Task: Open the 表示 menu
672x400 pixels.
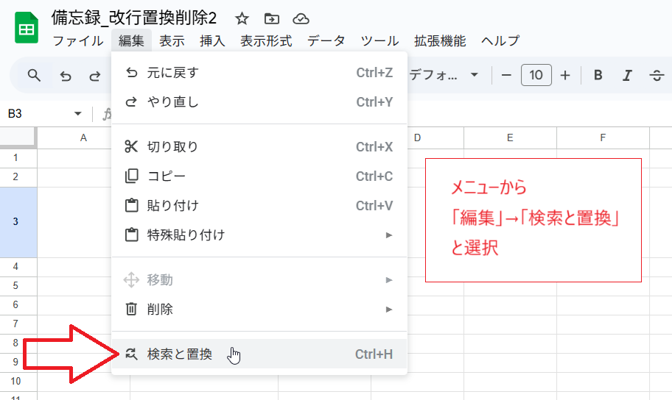Action: tap(172, 40)
